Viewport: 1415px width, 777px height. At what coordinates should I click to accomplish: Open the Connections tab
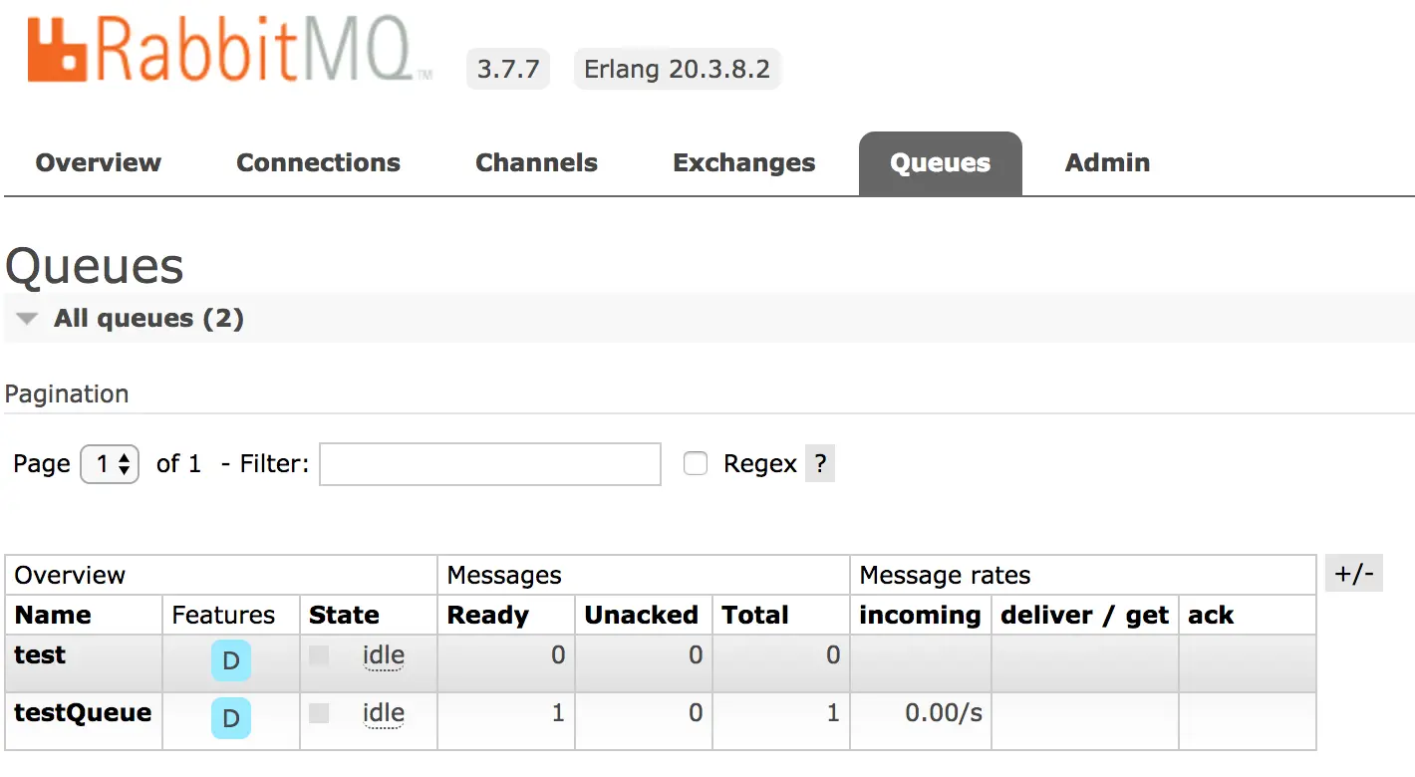pyautogui.click(x=318, y=163)
